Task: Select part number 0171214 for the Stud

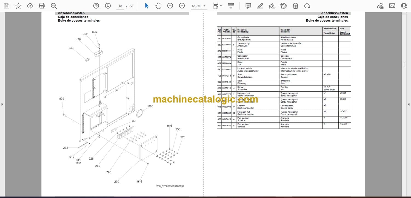Action: (226, 76)
